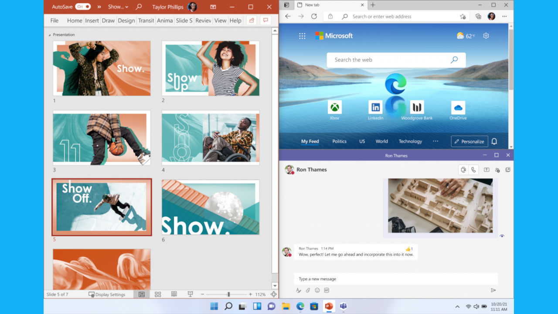Add a new tab in Edge
558x314 pixels.
tap(373, 5)
